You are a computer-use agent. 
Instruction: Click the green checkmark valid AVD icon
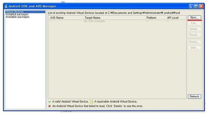(x=50, y=102)
